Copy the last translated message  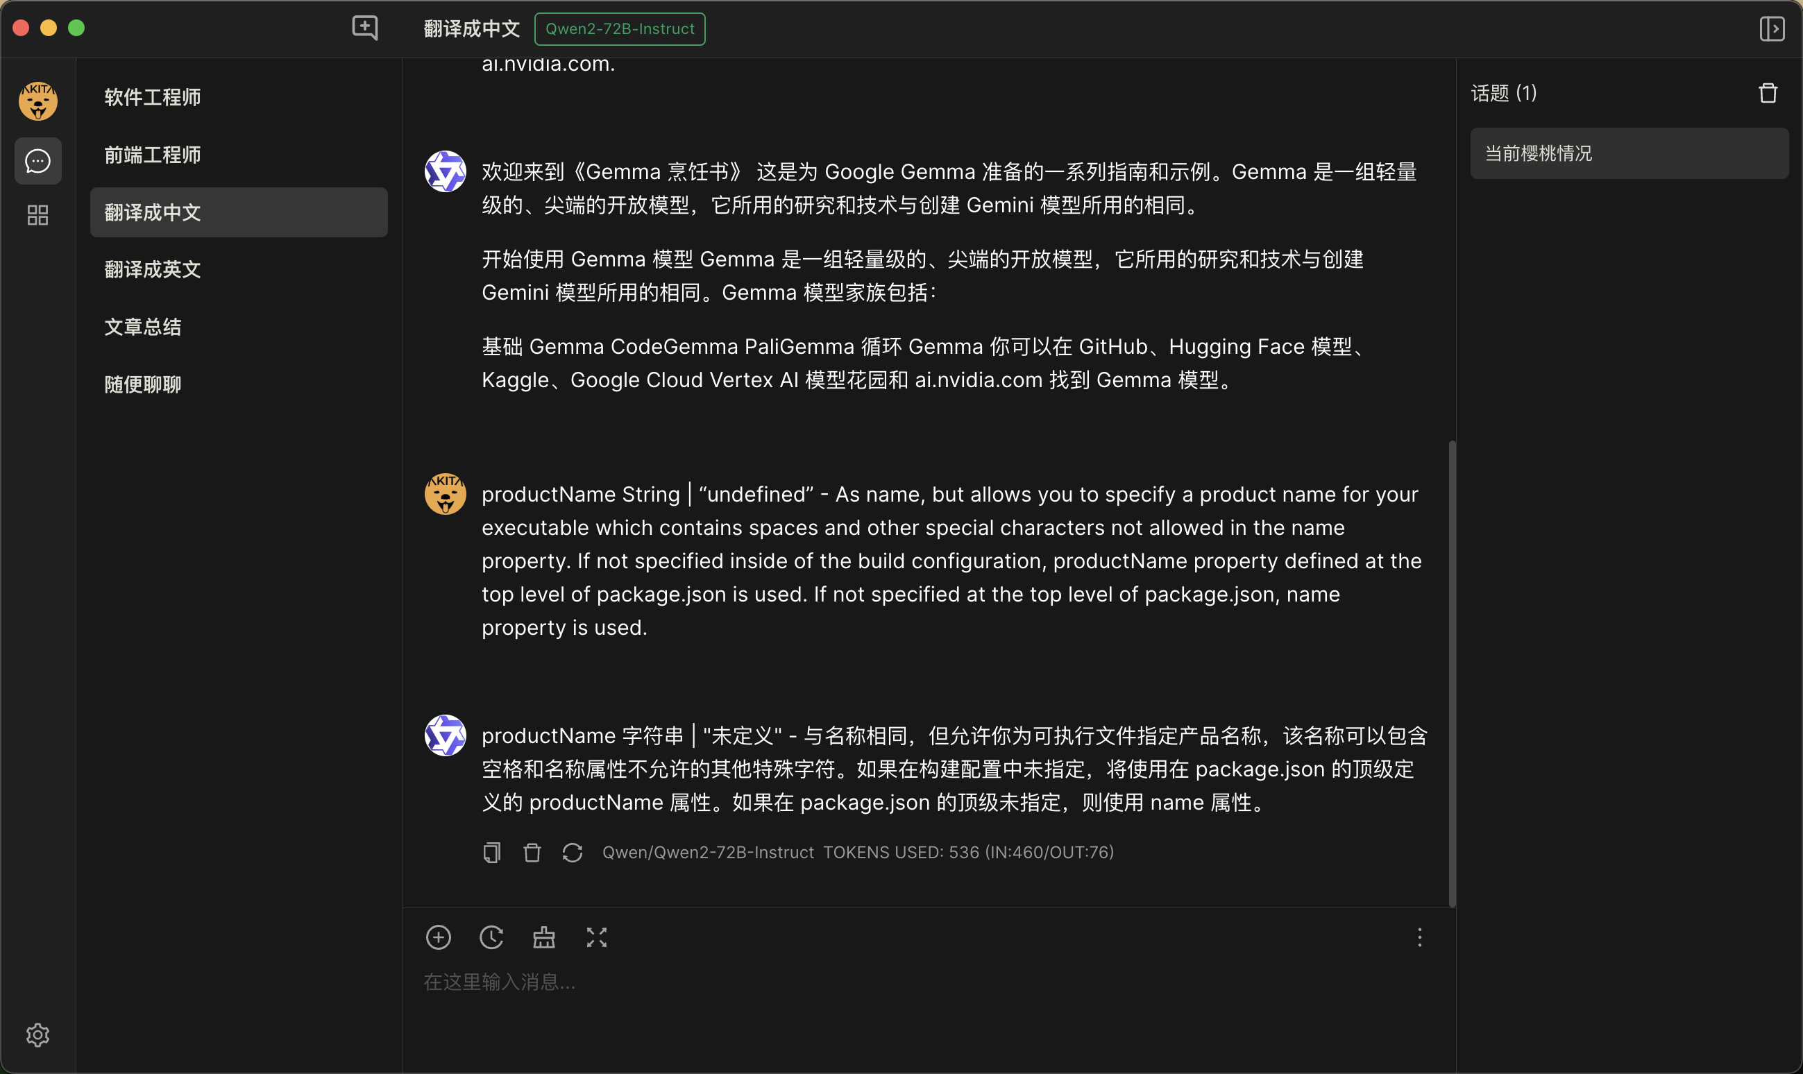pos(492,853)
